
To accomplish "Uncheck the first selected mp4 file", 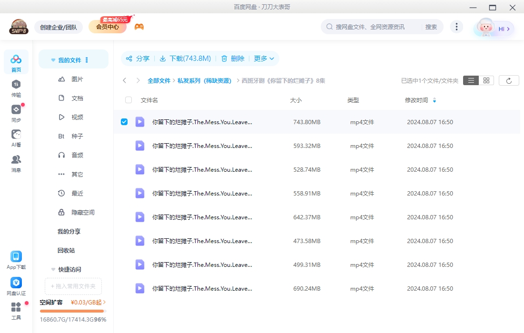I will point(124,121).
